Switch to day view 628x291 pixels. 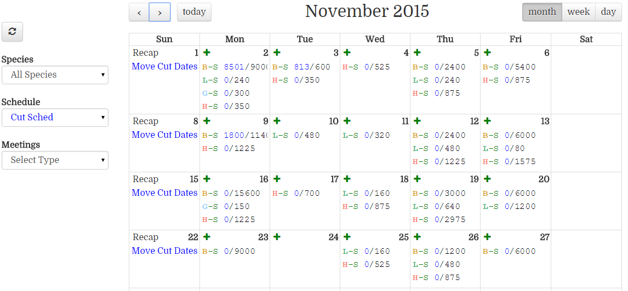click(608, 12)
